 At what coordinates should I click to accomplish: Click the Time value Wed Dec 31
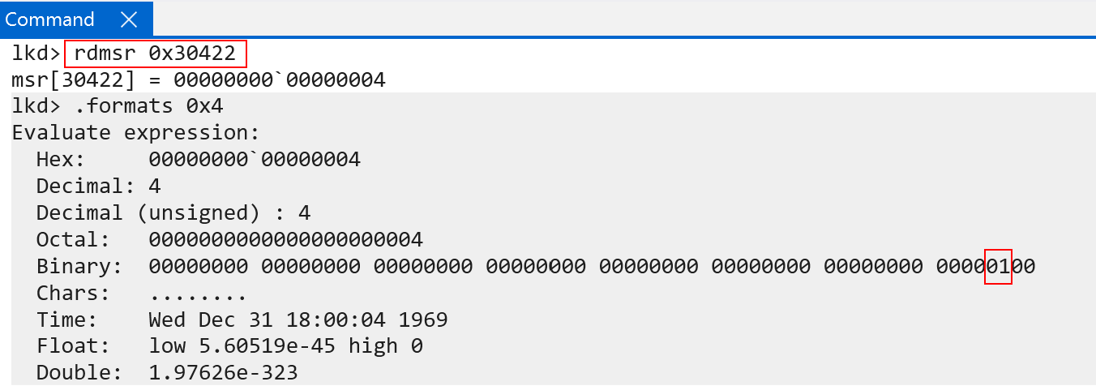[x=298, y=320]
